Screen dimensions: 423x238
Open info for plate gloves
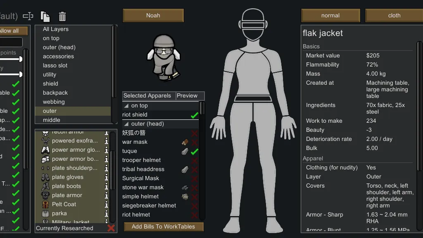coord(107,177)
